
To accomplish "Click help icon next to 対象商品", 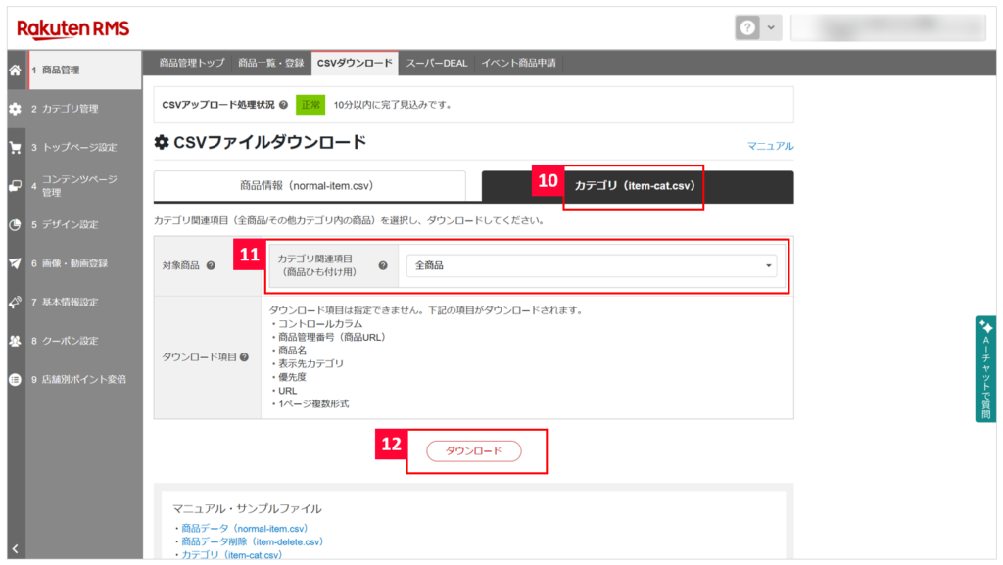I will [211, 265].
